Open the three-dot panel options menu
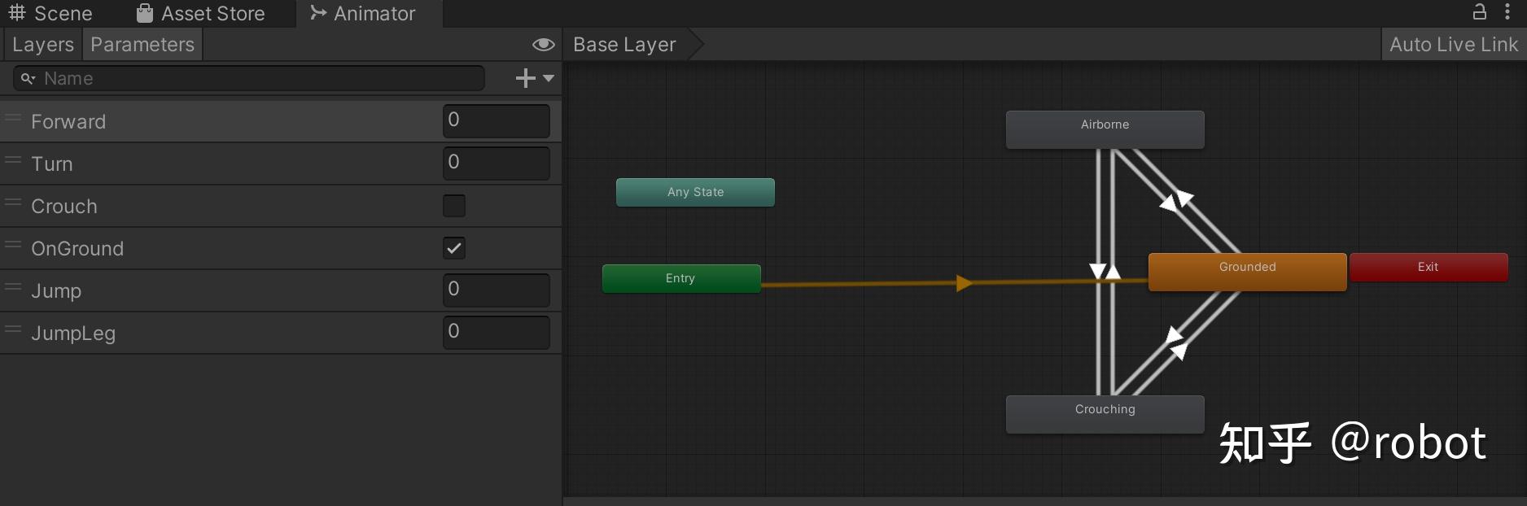The height and width of the screenshot is (506, 1527). (x=1507, y=12)
